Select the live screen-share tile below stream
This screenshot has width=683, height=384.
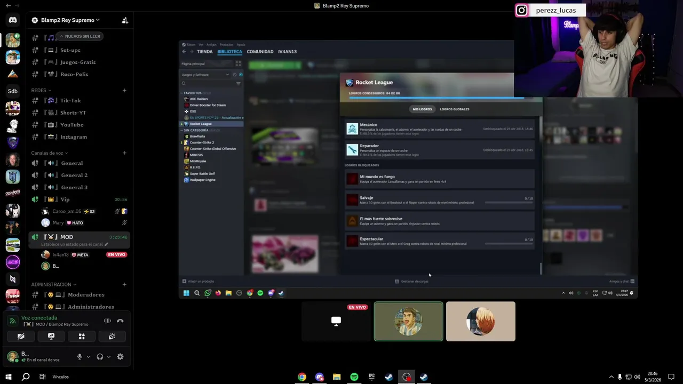[336, 322]
